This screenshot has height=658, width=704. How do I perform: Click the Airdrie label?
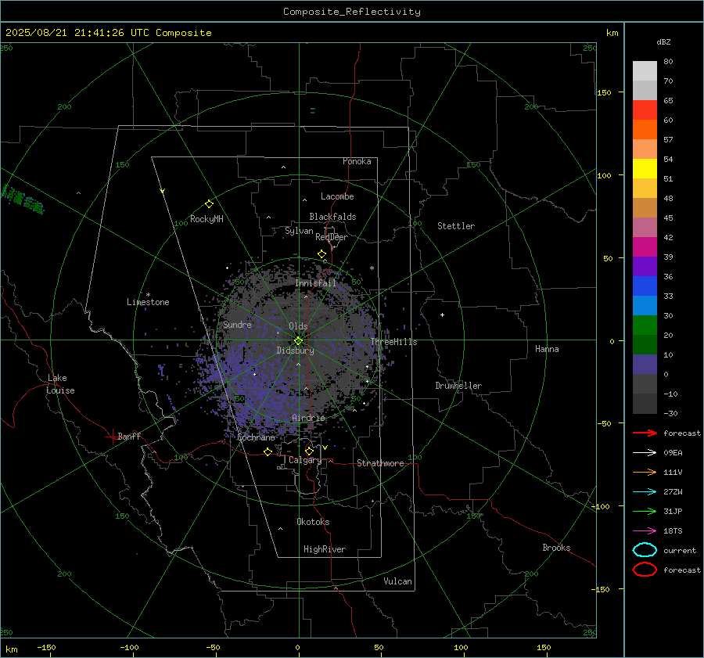pos(308,418)
